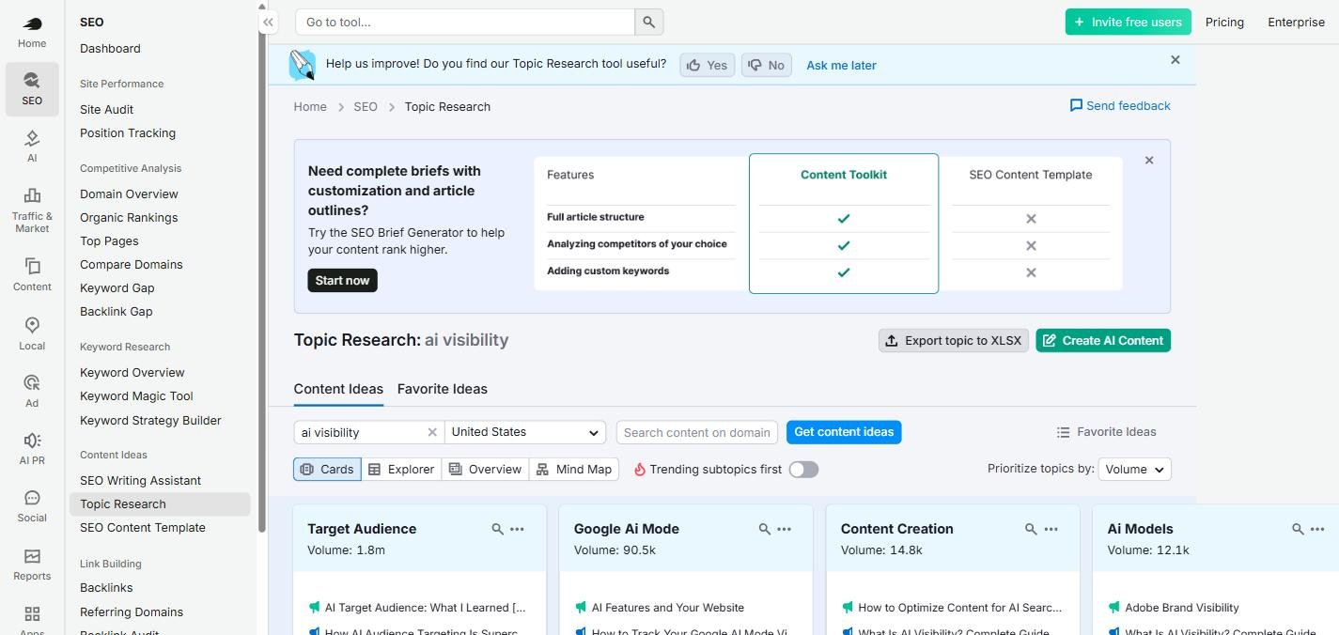Screen dimensions: 1339x635
Task: Click Get content ideas button
Action: [844, 432]
